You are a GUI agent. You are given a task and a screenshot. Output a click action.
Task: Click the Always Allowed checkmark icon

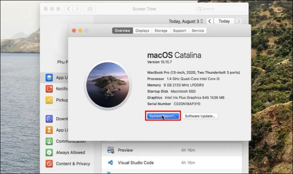[x=49, y=152]
